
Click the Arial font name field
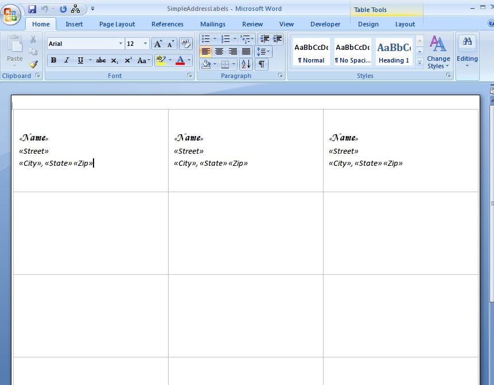tap(82, 44)
